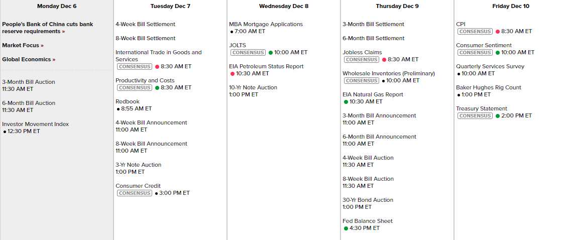Click the red dot beside Jobless Claims
567x240 pixels.
[x=384, y=59]
